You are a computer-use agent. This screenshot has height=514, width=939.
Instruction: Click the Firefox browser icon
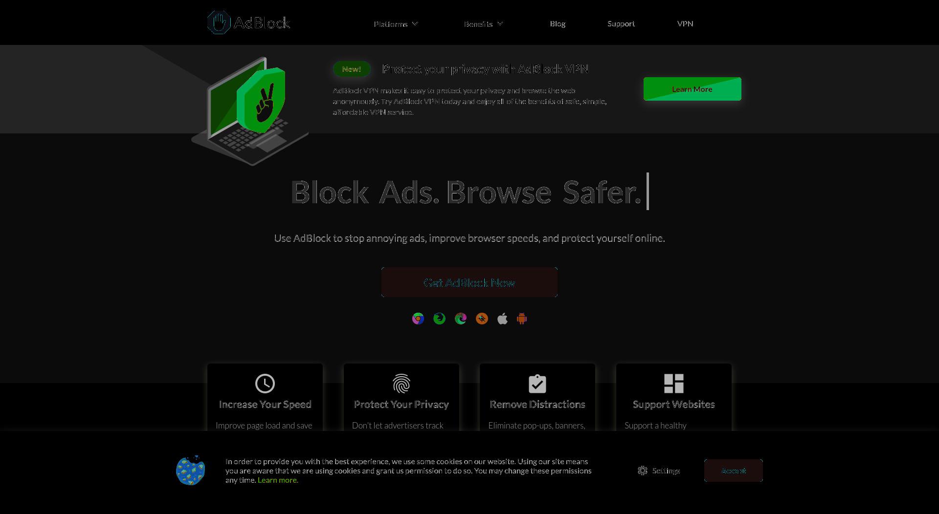[x=439, y=319]
